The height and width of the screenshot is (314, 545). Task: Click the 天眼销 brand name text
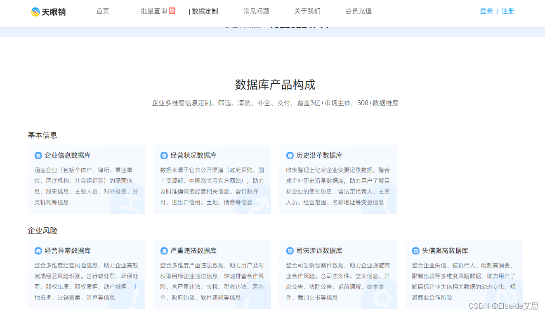pos(54,12)
